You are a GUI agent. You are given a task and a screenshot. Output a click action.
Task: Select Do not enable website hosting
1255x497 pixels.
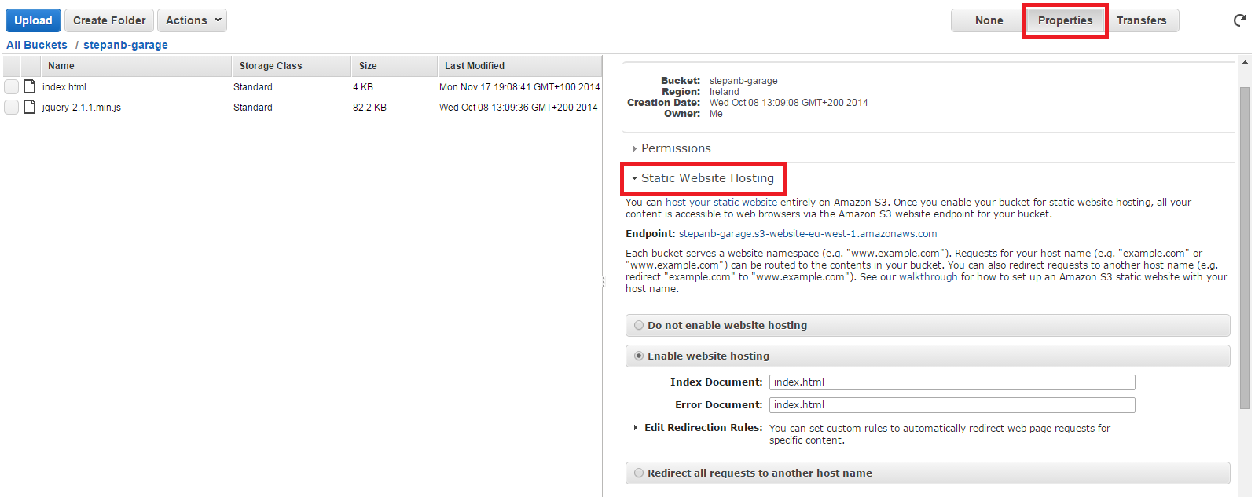point(639,325)
